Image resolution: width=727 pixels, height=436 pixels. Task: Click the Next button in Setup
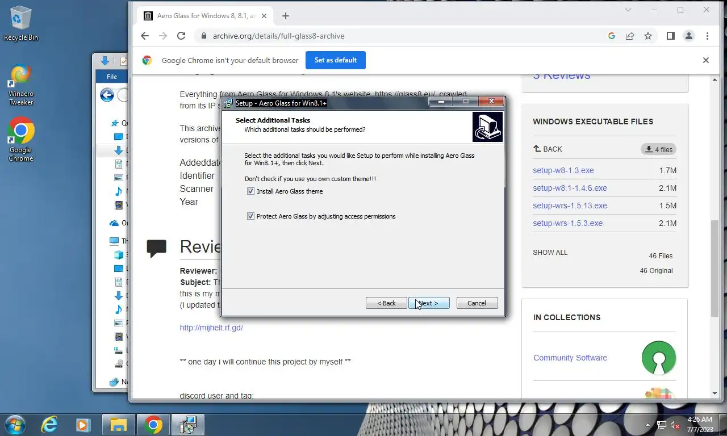(x=429, y=303)
